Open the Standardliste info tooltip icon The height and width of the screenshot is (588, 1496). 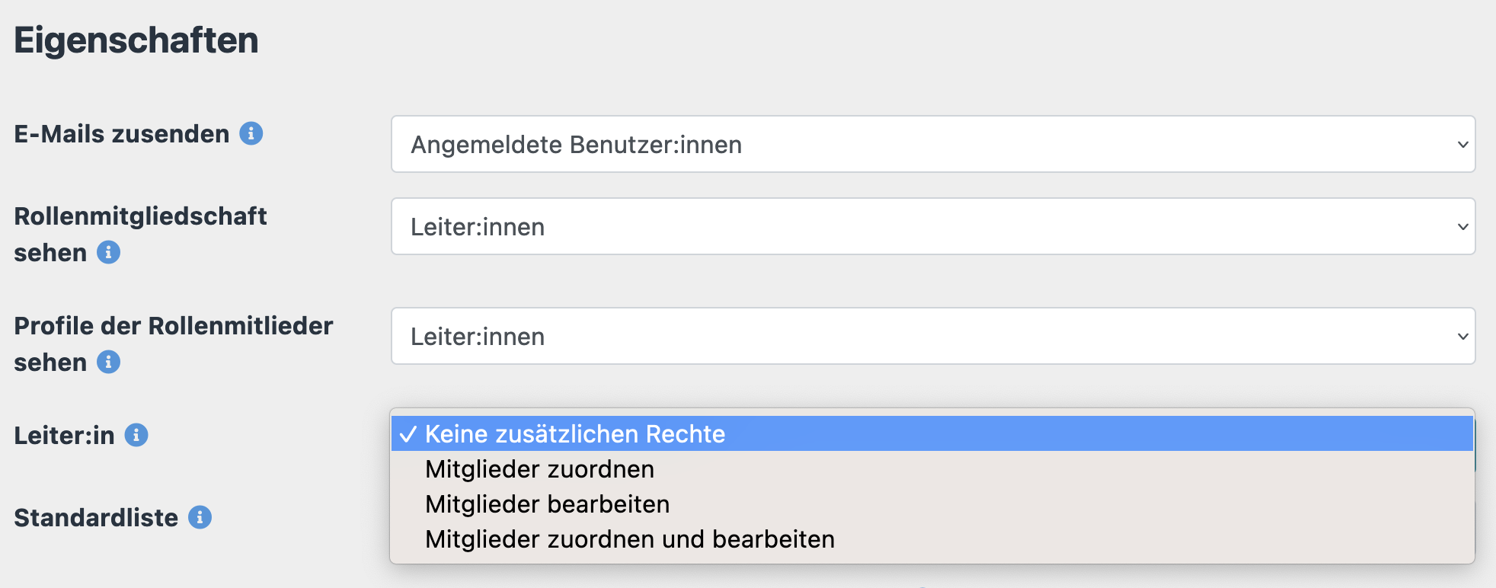(200, 517)
